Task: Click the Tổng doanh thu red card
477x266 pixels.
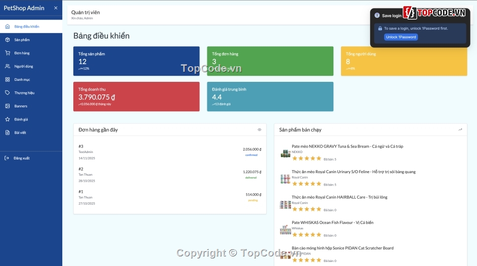Action: click(136, 96)
